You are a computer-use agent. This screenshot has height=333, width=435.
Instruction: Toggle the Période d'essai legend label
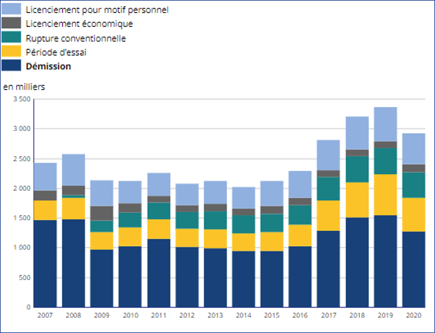click(56, 52)
